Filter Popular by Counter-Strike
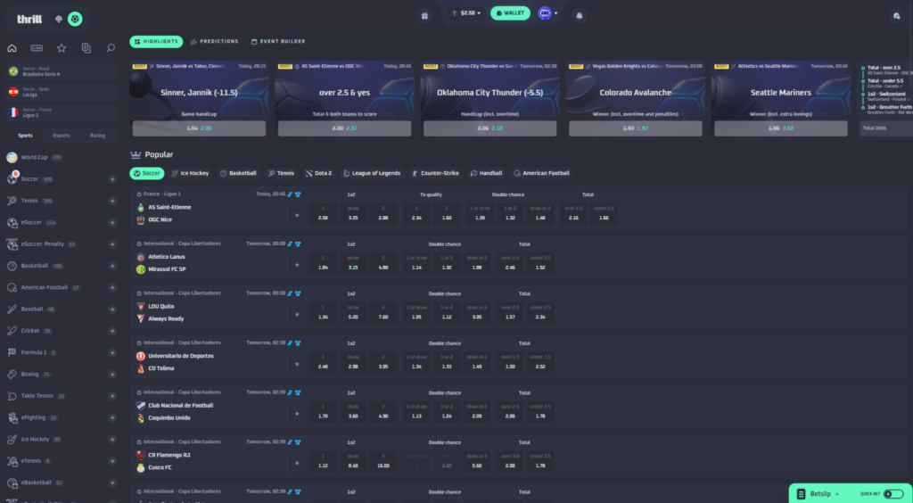 435,174
